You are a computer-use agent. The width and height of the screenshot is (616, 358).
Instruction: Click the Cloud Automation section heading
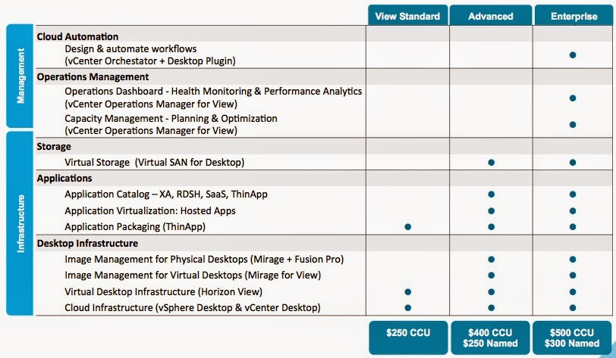click(x=77, y=36)
